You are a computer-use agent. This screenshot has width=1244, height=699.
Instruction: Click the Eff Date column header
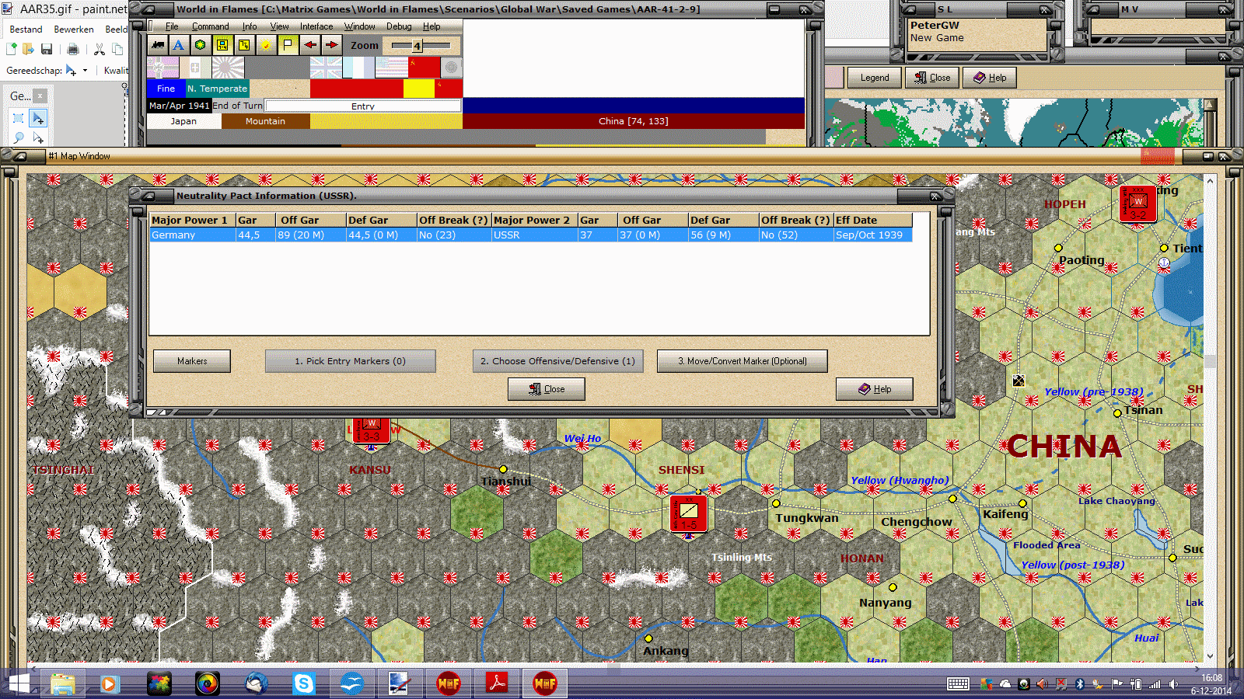coord(872,220)
